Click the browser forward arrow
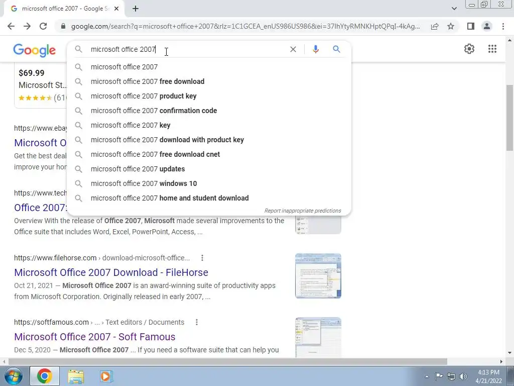514x386 pixels. [27, 26]
